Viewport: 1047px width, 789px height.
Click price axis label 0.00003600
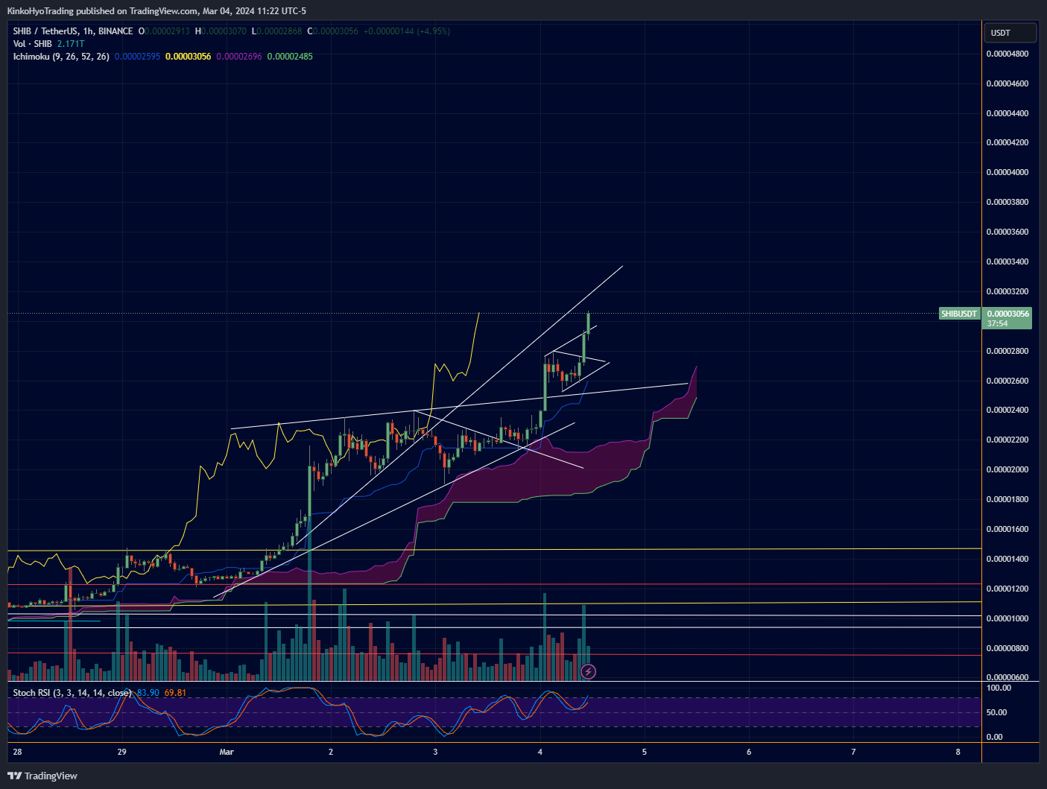pos(1008,232)
